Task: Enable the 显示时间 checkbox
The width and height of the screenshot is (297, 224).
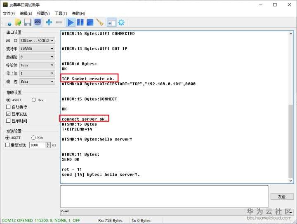Action: point(8,121)
